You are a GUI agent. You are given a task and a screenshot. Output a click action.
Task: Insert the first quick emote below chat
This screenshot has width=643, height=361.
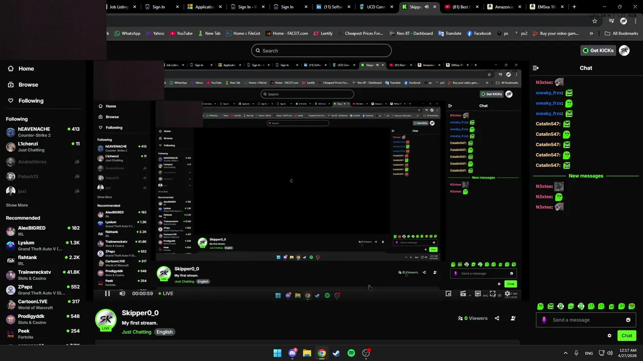(x=541, y=306)
